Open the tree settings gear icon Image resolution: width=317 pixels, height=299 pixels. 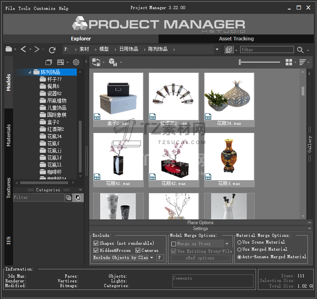click(x=76, y=62)
